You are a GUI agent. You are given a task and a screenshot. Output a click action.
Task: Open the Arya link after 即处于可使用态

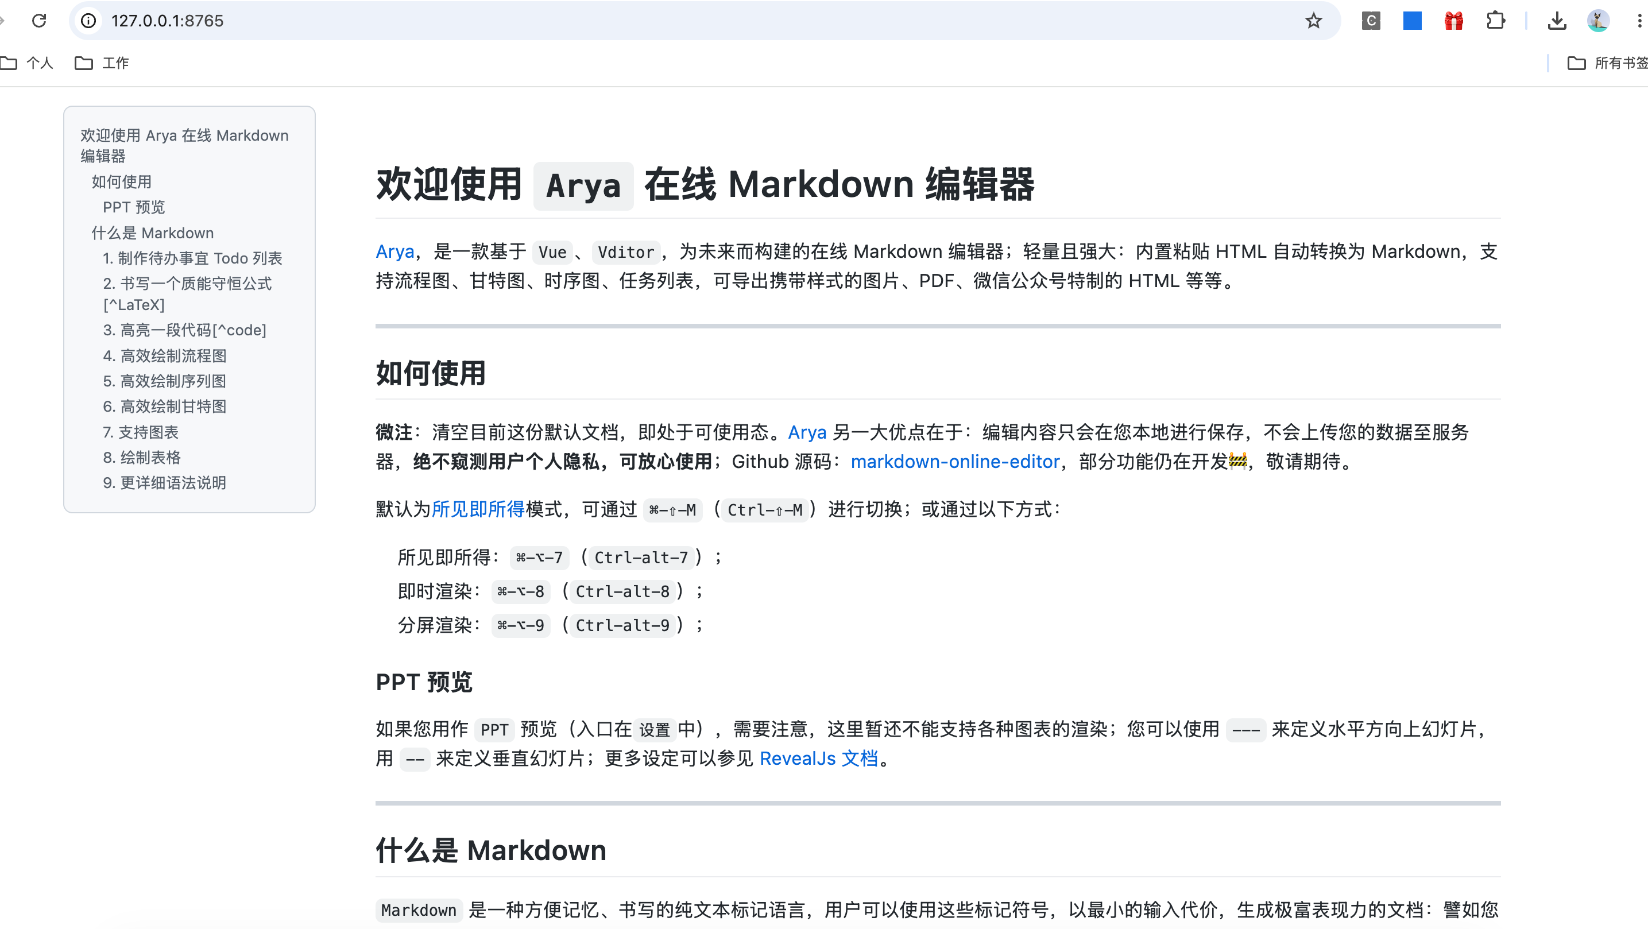807,432
